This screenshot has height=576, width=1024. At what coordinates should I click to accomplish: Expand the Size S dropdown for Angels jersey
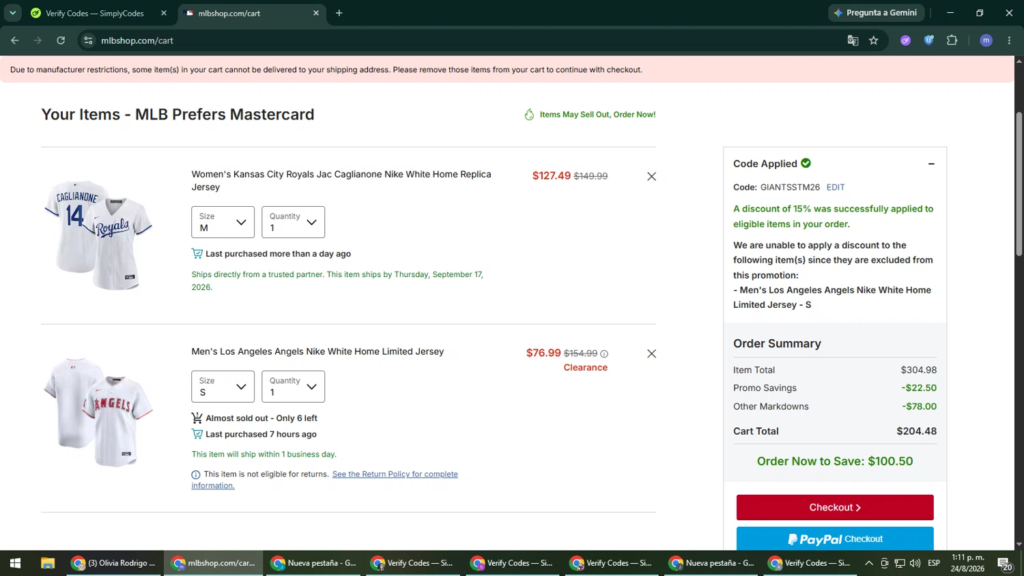[x=223, y=386]
